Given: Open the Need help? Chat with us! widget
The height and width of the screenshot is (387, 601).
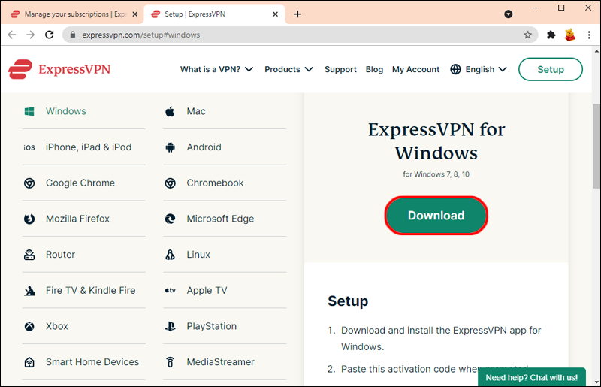Looking at the screenshot, I should (532, 377).
